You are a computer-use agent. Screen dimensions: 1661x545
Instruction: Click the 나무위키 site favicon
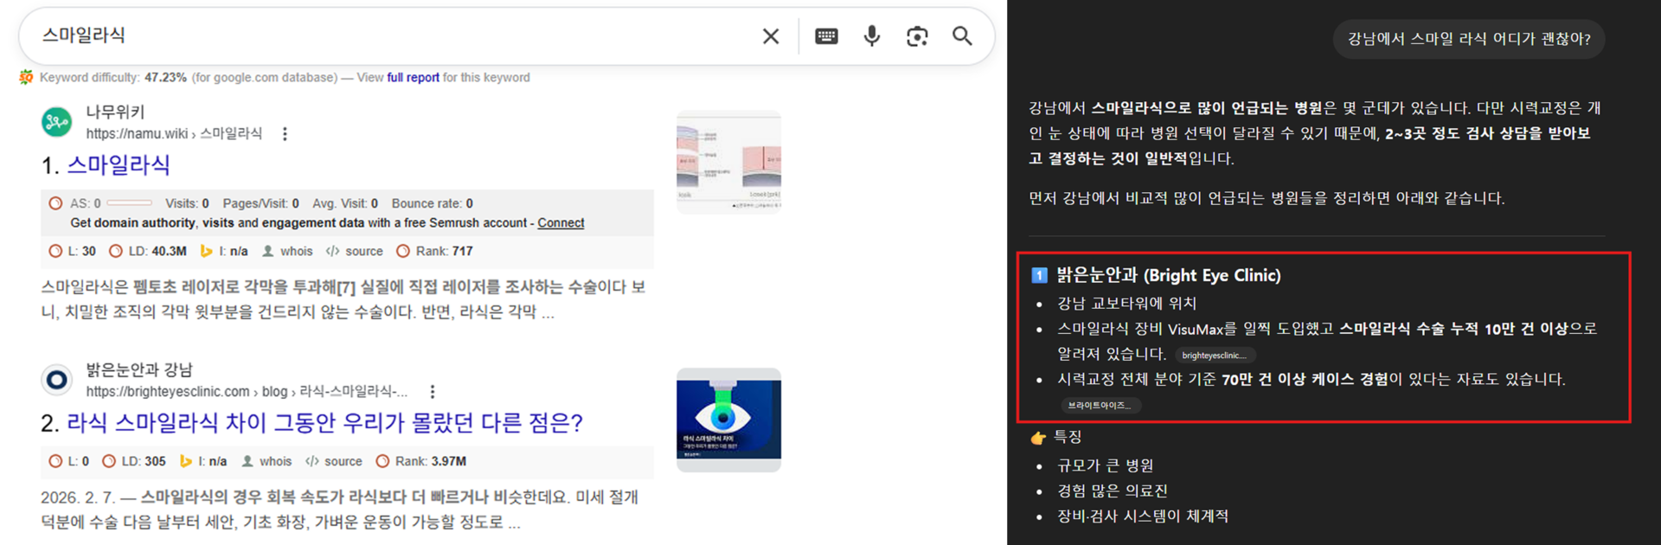tap(57, 122)
